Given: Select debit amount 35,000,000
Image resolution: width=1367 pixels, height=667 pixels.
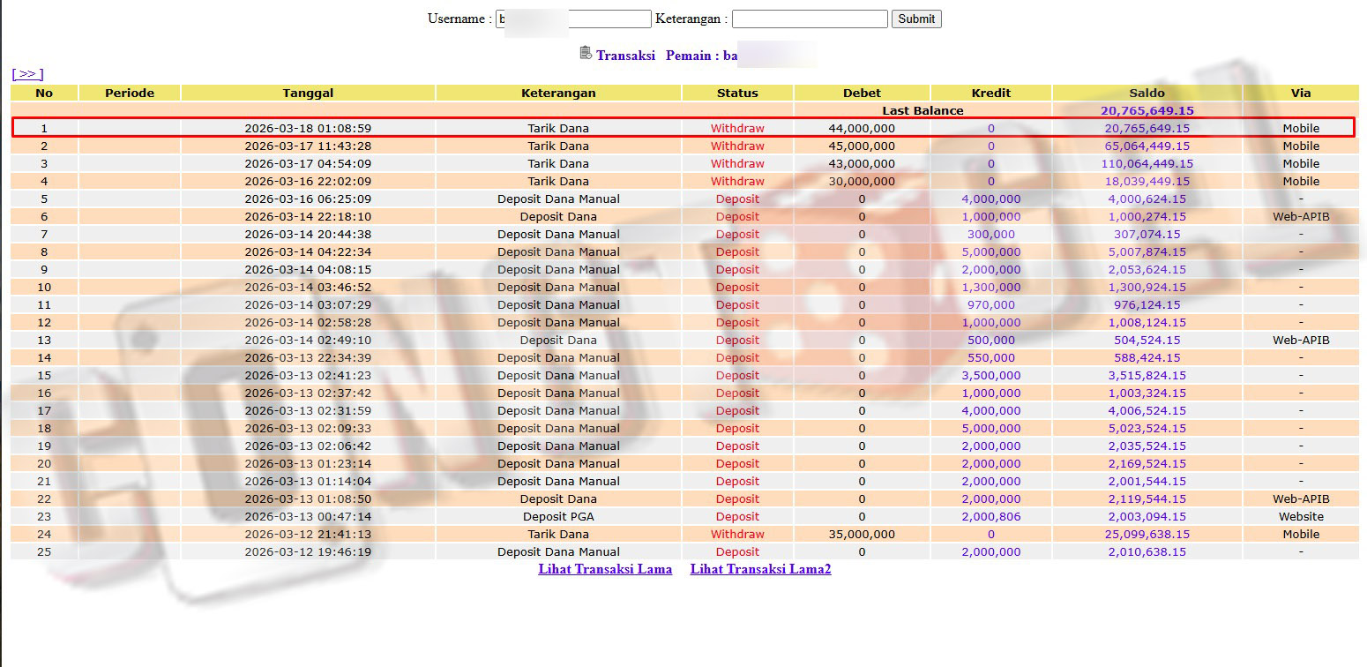Looking at the screenshot, I should click(862, 534).
